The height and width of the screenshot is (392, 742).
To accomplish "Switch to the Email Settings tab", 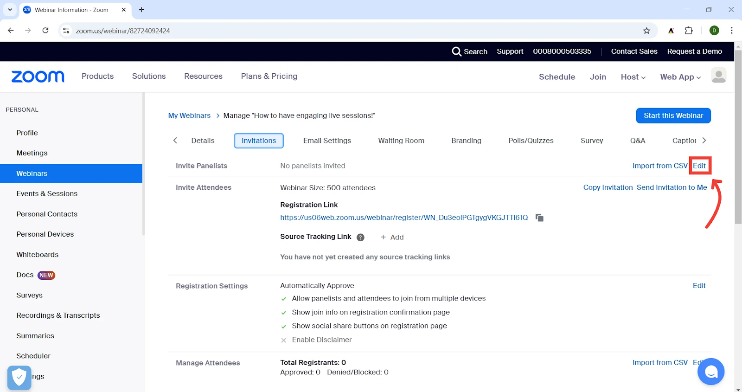I will tap(327, 141).
